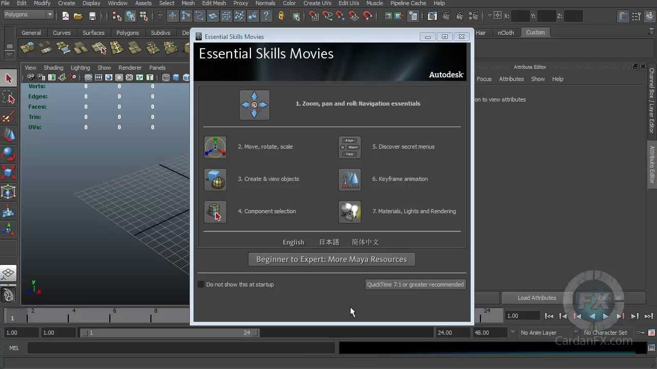Open the Move, rotate, scale movie icon

[x=215, y=147]
